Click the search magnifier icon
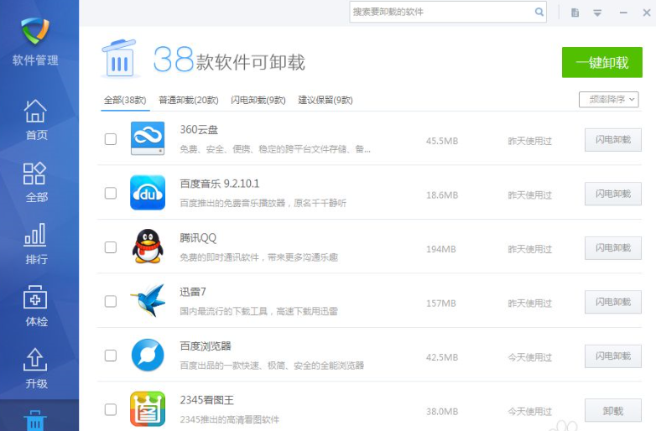Screen dimensions: 656x431 pyautogui.click(x=539, y=12)
